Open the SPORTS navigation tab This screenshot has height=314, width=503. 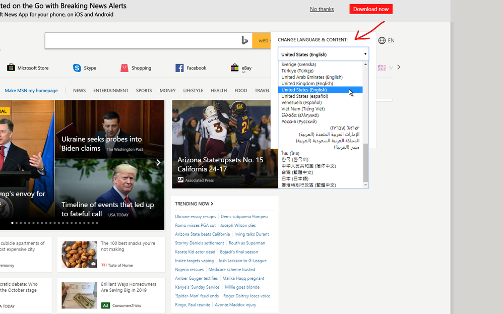tap(144, 90)
